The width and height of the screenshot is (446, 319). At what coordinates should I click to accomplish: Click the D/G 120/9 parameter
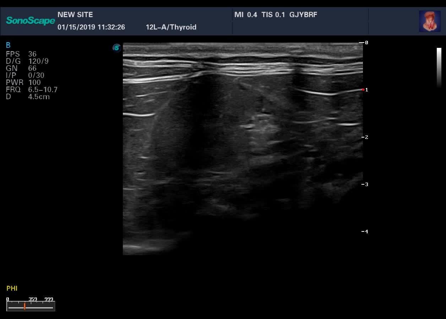(x=27, y=61)
